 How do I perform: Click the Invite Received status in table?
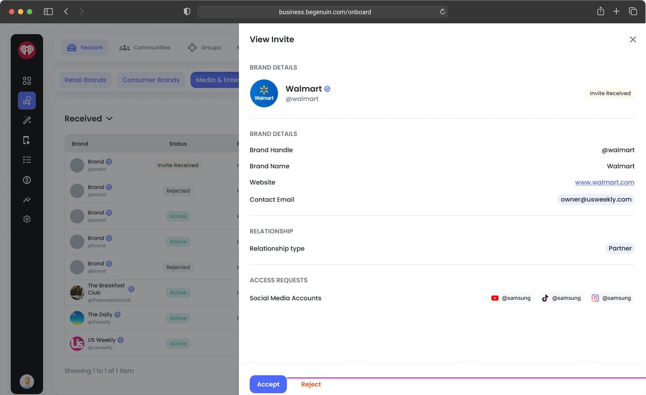pos(178,165)
